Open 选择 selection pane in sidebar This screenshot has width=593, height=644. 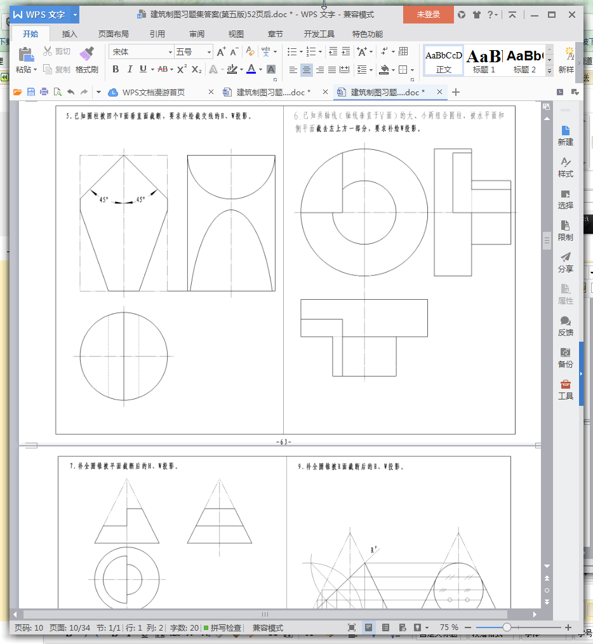566,199
